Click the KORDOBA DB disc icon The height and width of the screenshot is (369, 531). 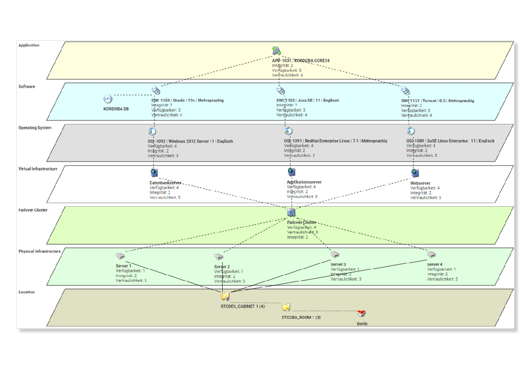108,99
